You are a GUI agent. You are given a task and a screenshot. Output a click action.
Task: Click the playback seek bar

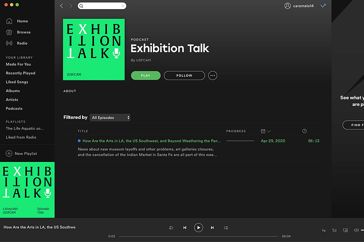(x=199, y=236)
